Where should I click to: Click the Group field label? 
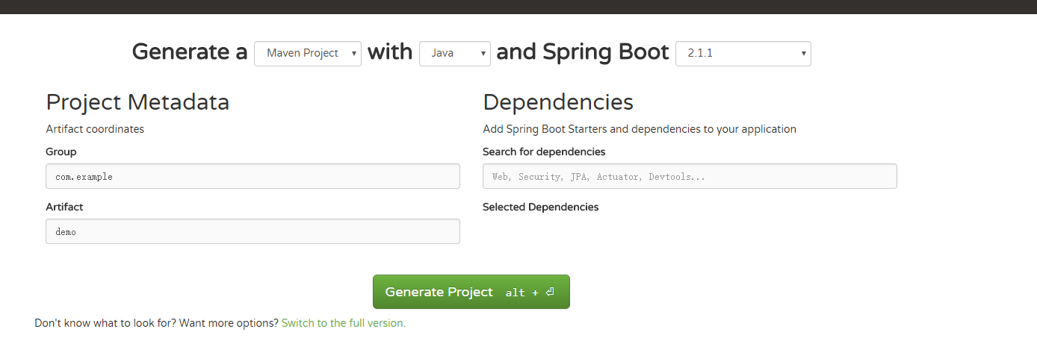(x=61, y=151)
